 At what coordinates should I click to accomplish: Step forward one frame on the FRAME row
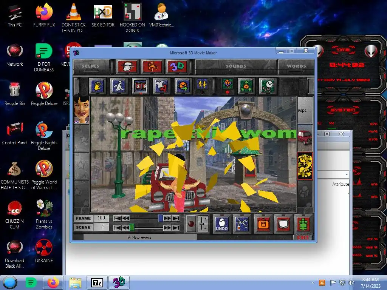(167, 218)
